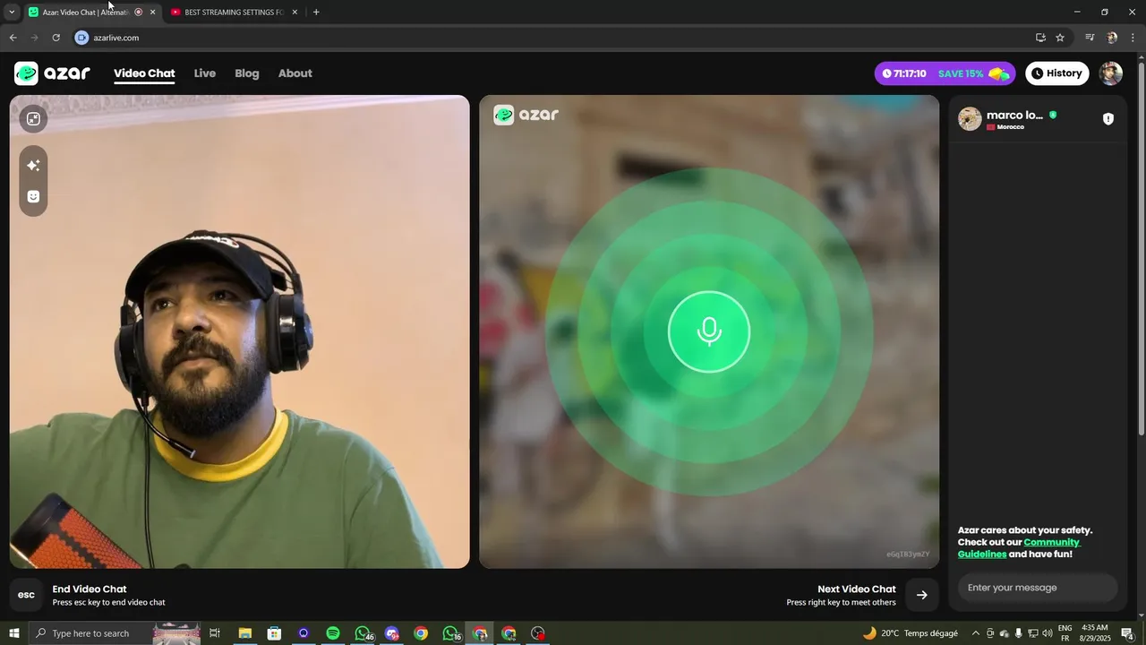
Task: Open volume control in system tray
Action: point(1047,633)
